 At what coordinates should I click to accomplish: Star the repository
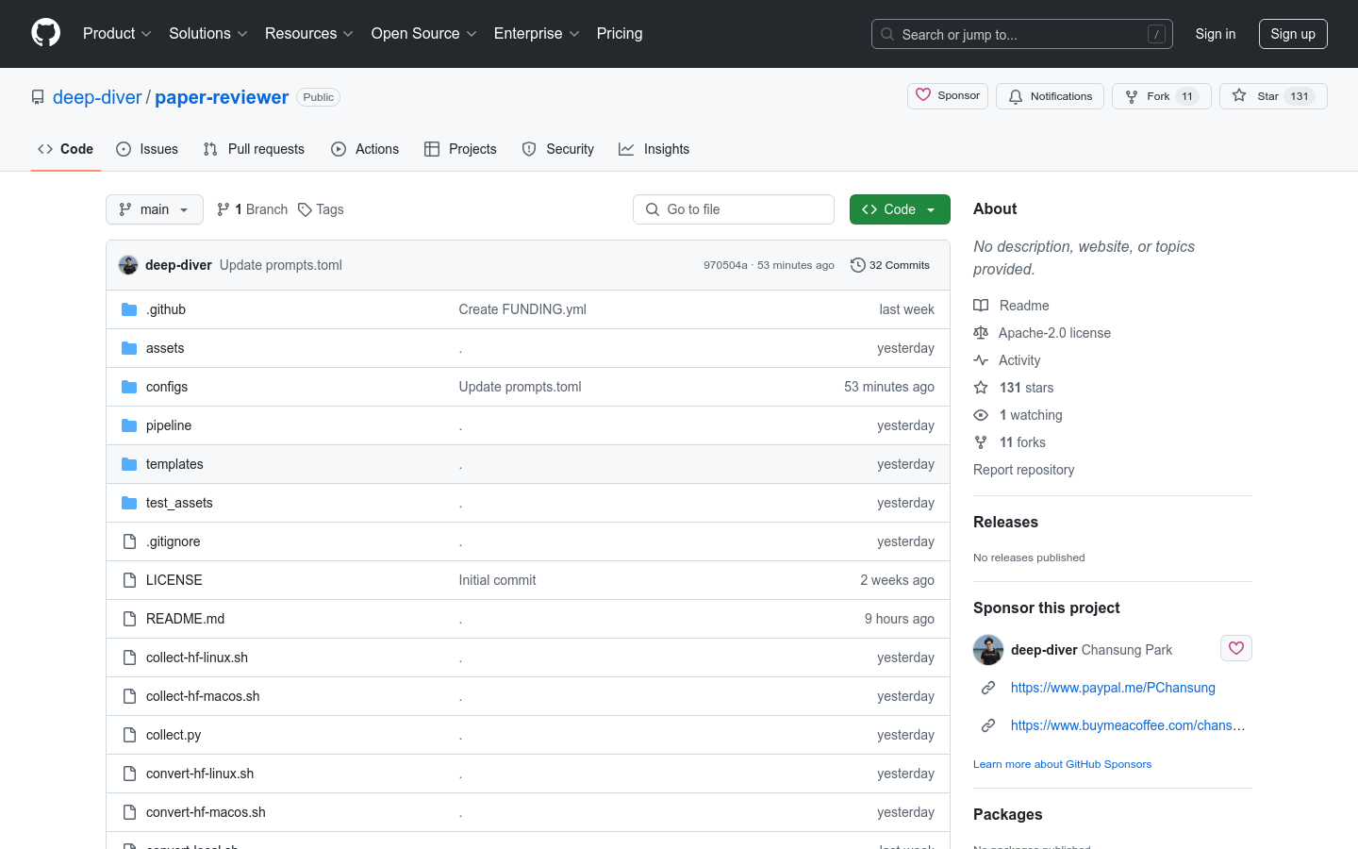tap(1273, 96)
